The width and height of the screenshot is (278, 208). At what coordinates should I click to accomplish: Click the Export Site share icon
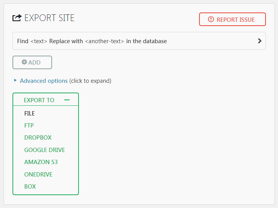17,18
